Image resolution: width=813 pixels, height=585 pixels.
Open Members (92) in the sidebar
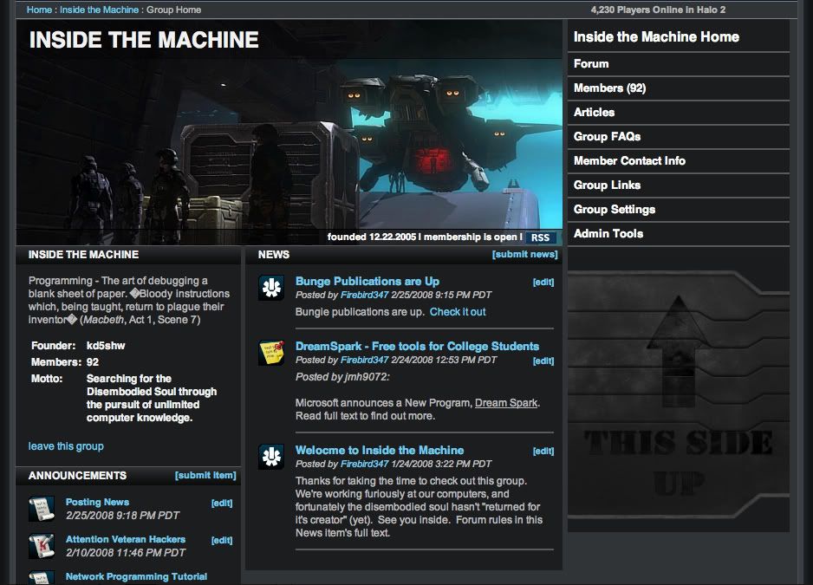pyautogui.click(x=609, y=88)
